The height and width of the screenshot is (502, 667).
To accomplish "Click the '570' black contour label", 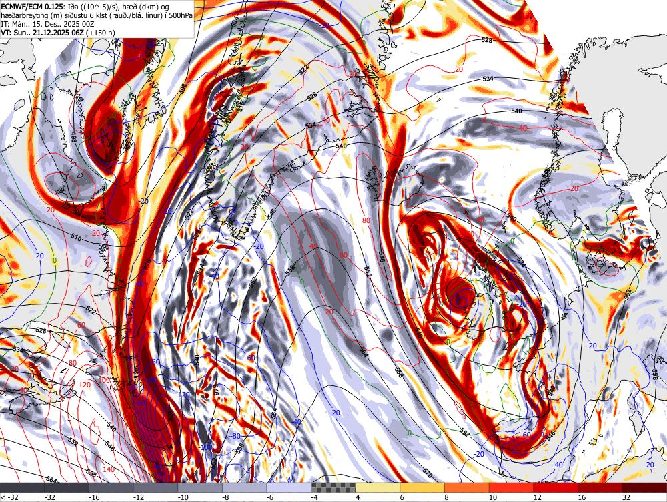I will pos(428,472).
